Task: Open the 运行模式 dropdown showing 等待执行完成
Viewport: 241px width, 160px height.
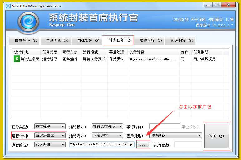Action: [x=107, y=126]
